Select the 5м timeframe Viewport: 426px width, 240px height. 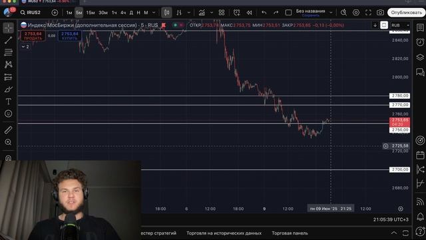79,13
